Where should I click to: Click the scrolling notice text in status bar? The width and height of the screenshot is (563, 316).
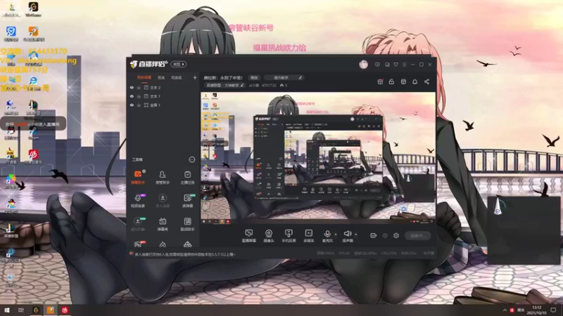pos(185,254)
